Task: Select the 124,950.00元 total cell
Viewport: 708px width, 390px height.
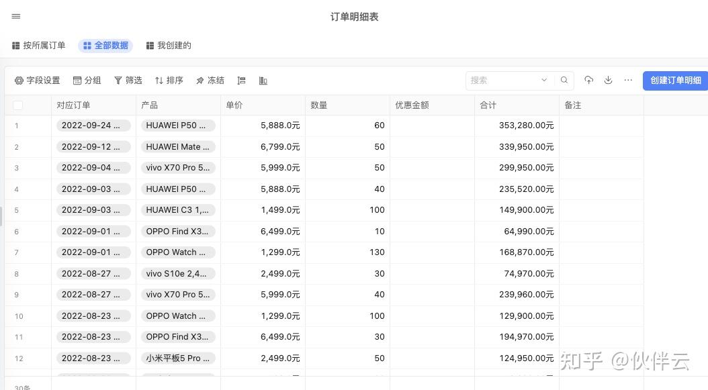Action: click(517, 358)
